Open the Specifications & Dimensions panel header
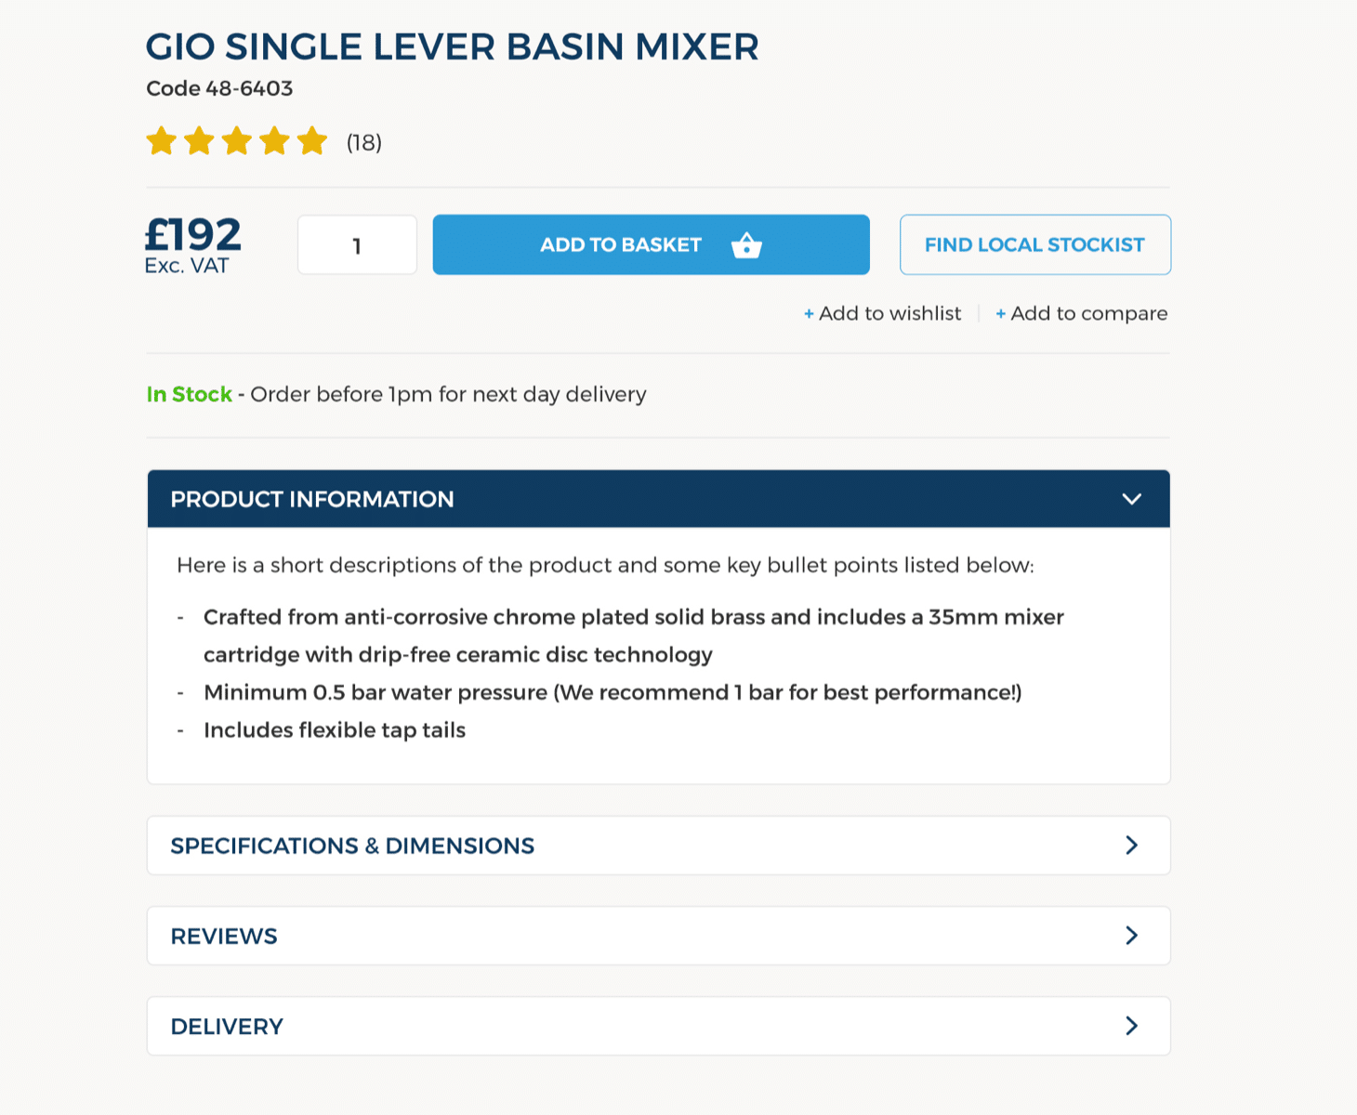 coord(658,846)
